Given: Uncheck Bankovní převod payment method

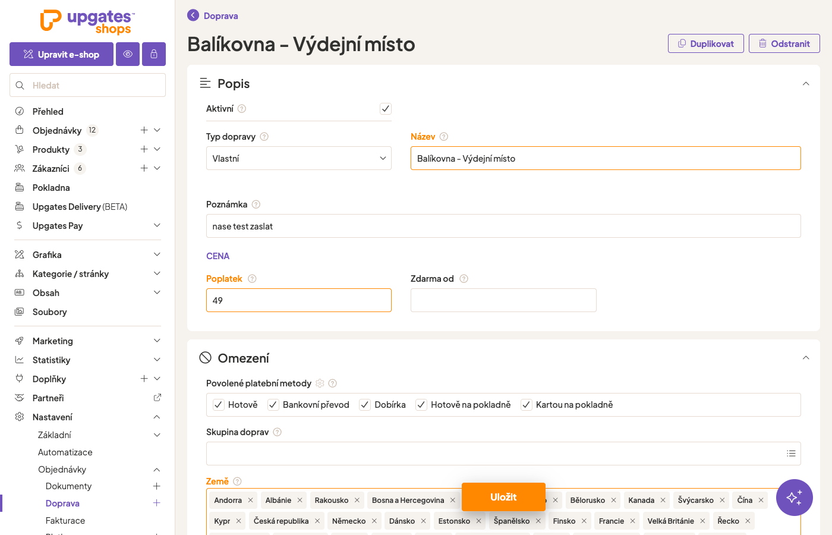Looking at the screenshot, I should click(x=273, y=405).
